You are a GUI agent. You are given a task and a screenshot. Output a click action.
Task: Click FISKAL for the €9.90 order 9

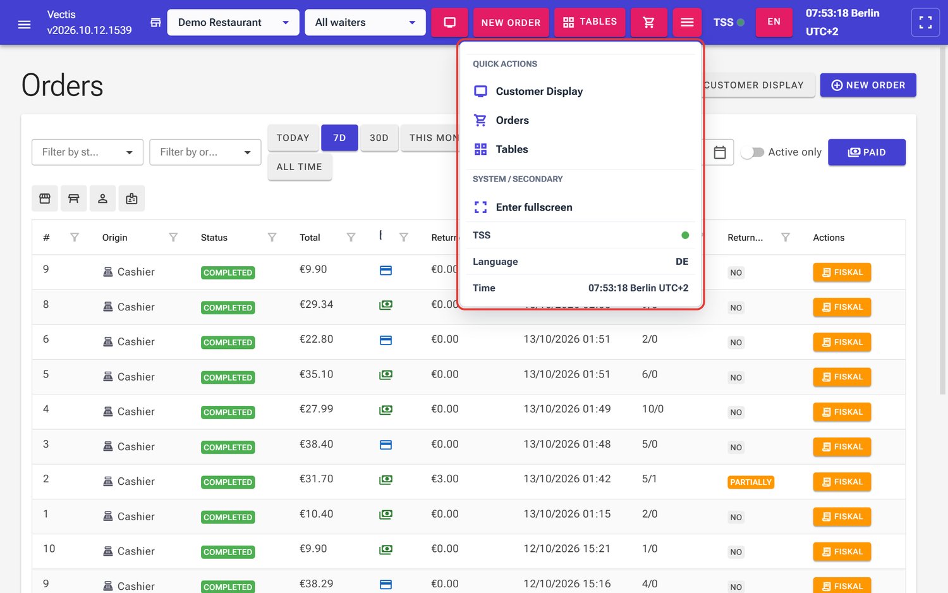[x=842, y=272]
